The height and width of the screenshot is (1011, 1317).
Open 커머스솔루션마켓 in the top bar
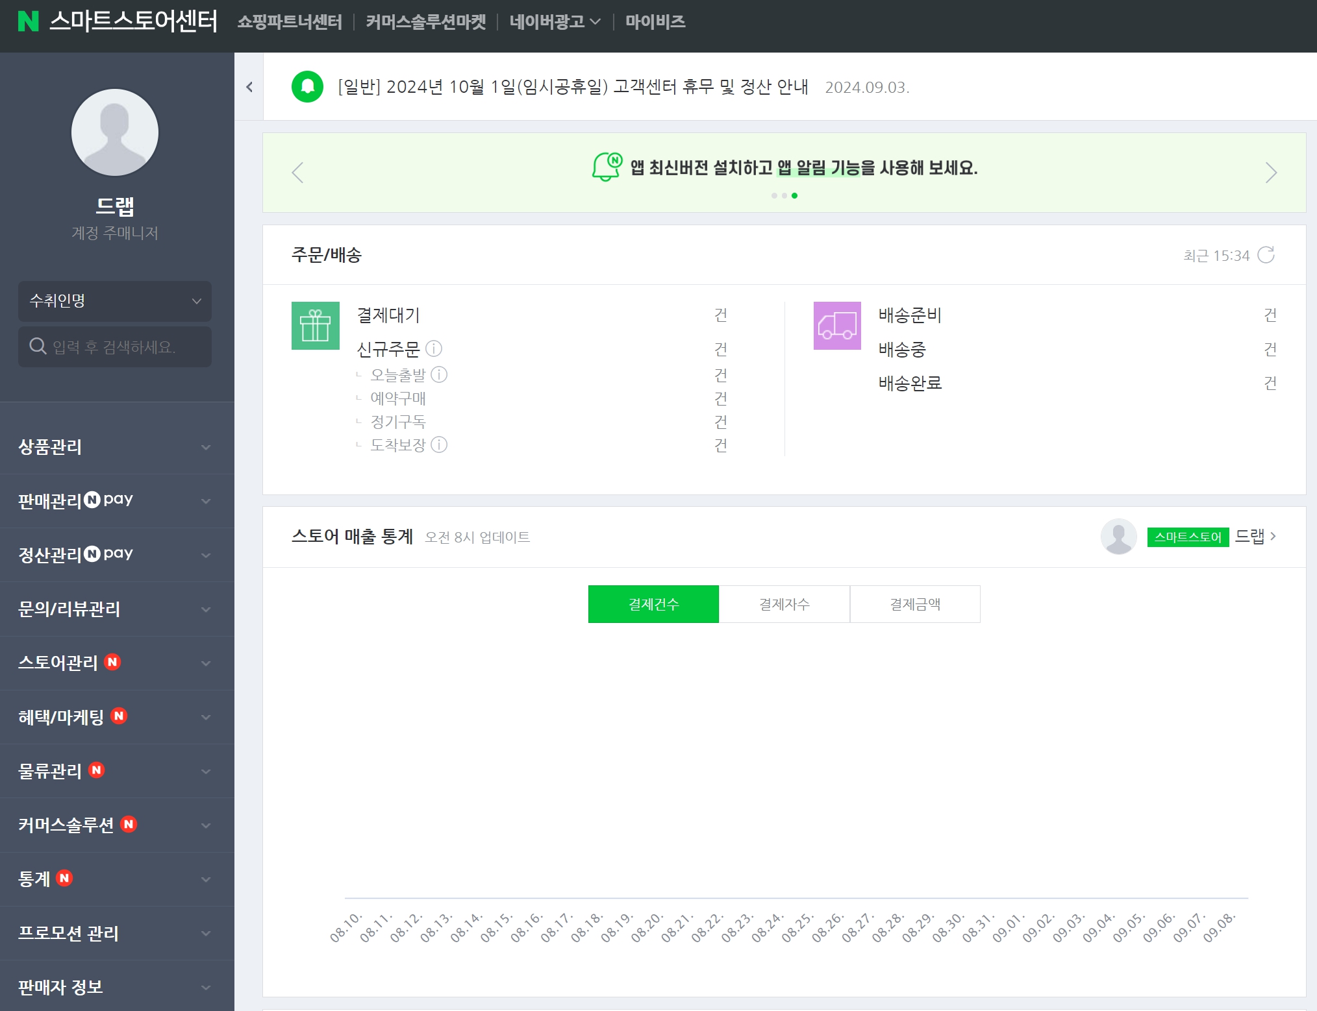(426, 21)
